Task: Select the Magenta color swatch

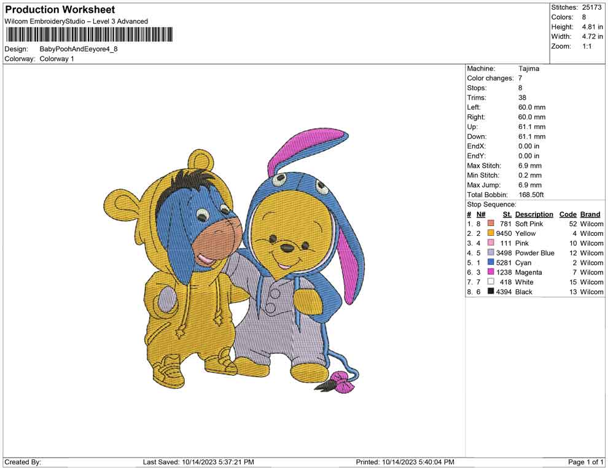Action: (x=491, y=272)
